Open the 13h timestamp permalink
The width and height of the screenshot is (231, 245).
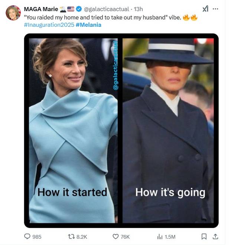click(x=139, y=9)
